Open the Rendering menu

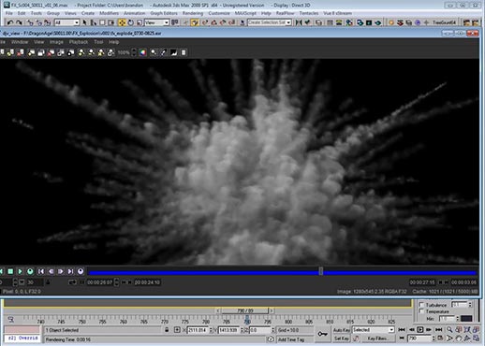tap(193, 13)
